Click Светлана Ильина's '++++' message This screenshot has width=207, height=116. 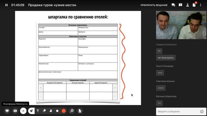click(x=161, y=88)
